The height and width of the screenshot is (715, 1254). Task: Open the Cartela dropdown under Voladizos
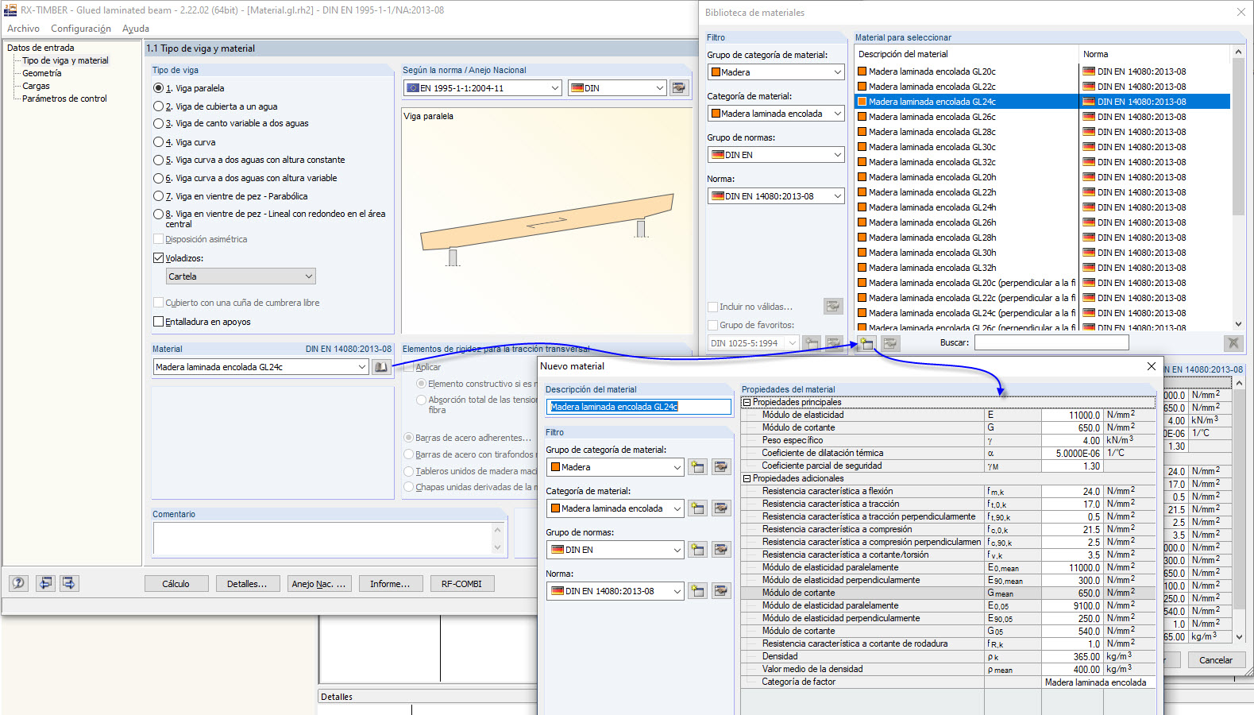point(241,276)
